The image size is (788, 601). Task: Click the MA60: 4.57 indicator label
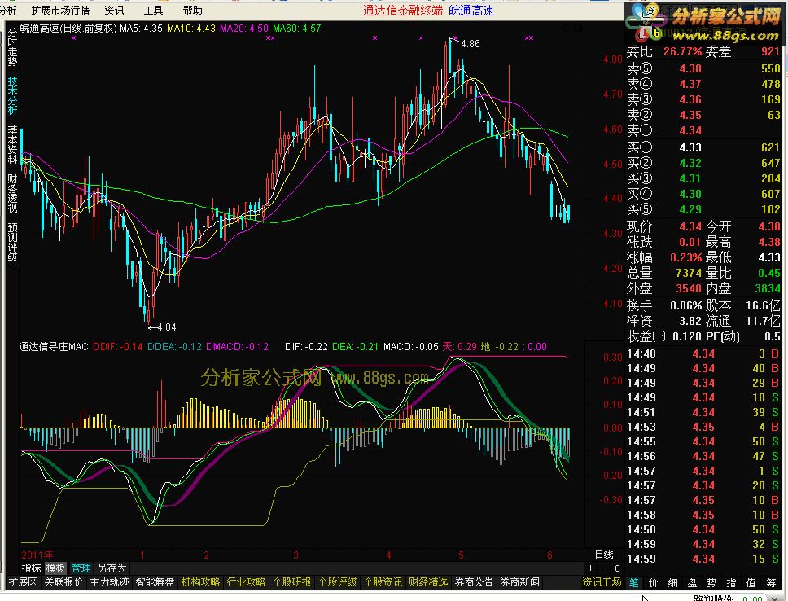[297, 29]
